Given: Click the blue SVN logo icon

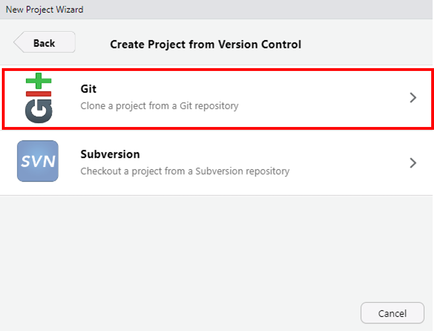Looking at the screenshot, I should click(x=38, y=161).
